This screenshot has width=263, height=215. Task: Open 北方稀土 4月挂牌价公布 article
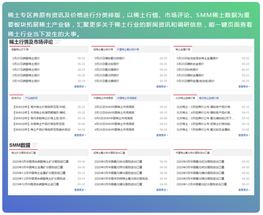[204, 113]
